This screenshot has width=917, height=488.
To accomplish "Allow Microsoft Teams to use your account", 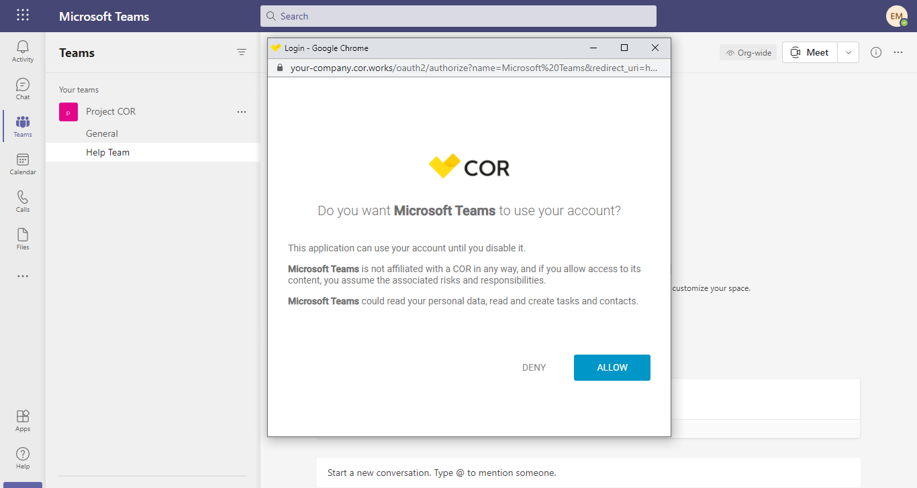I will pos(612,367).
